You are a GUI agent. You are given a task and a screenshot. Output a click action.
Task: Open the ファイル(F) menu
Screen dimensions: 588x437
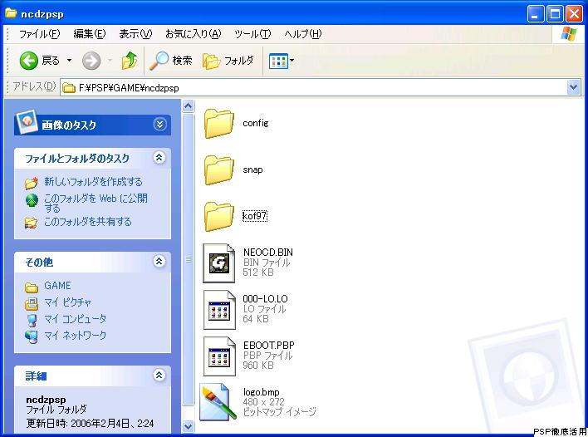coord(39,34)
